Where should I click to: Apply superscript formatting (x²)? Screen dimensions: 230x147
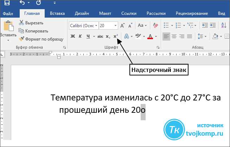[x=115, y=36]
